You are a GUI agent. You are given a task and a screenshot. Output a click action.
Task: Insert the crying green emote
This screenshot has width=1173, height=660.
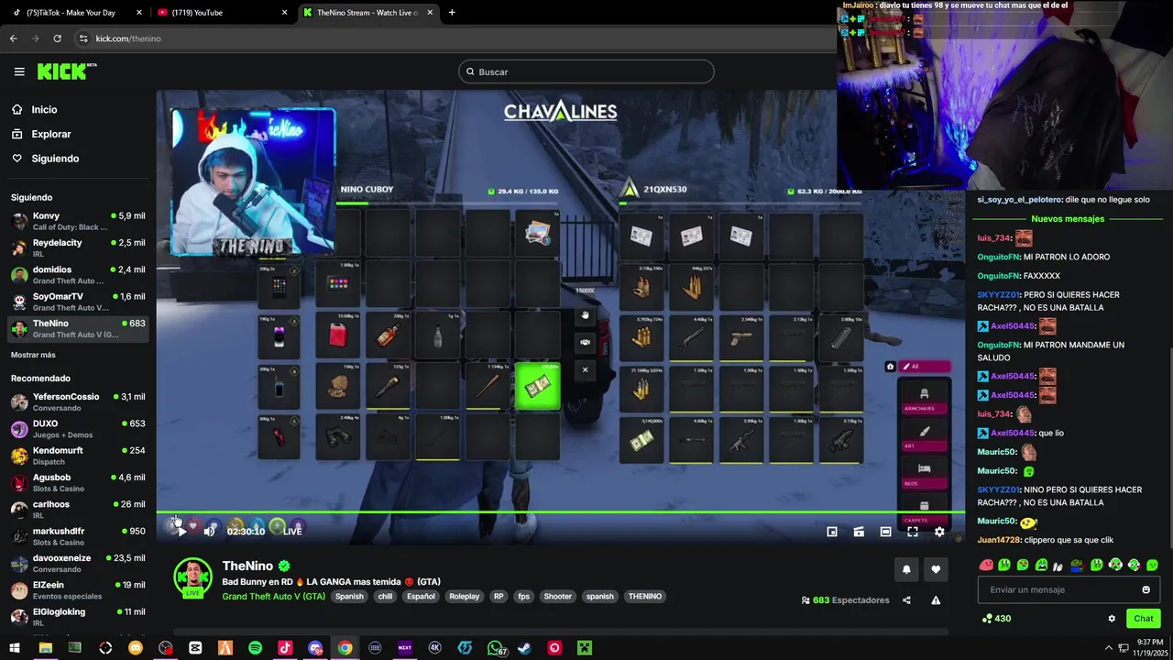(1041, 566)
